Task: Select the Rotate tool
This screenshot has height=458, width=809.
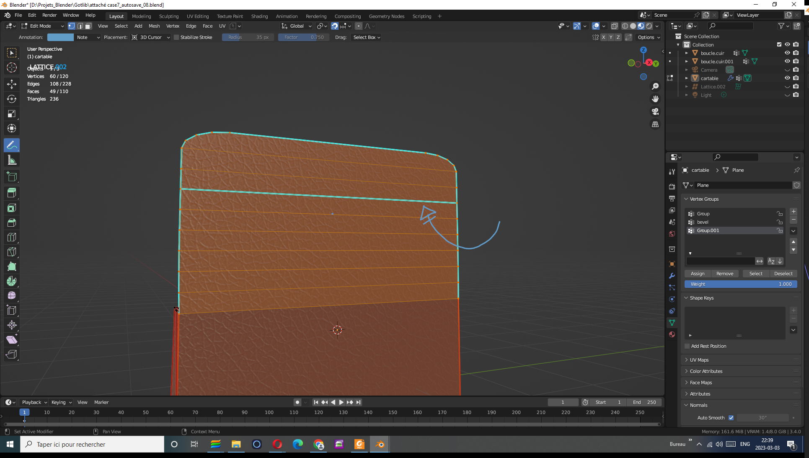Action: pos(12,99)
